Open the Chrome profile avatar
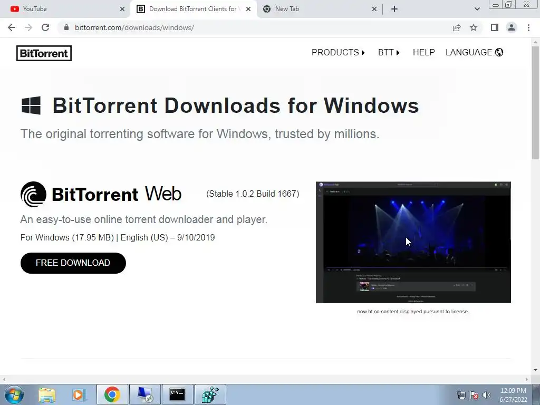 point(512,27)
